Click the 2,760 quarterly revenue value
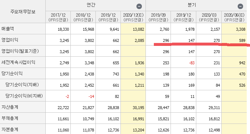Screen dimensions: 250x134 [164, 29]
